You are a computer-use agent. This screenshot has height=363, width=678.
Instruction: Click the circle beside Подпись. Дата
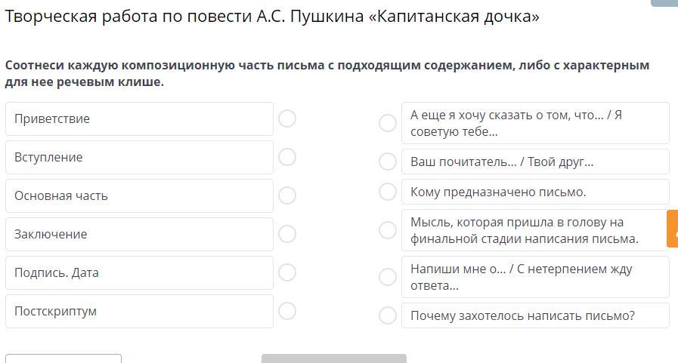(287, 272)
